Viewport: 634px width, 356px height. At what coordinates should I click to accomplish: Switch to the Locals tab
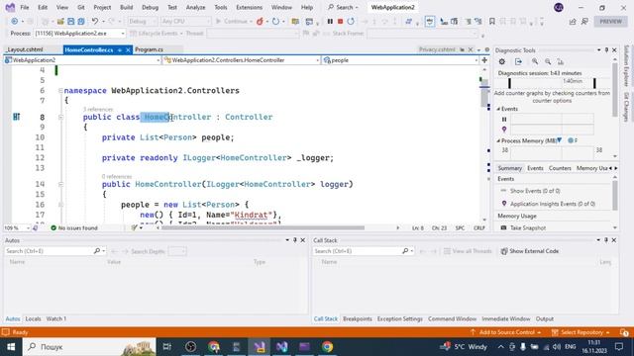tap(33, 318)
